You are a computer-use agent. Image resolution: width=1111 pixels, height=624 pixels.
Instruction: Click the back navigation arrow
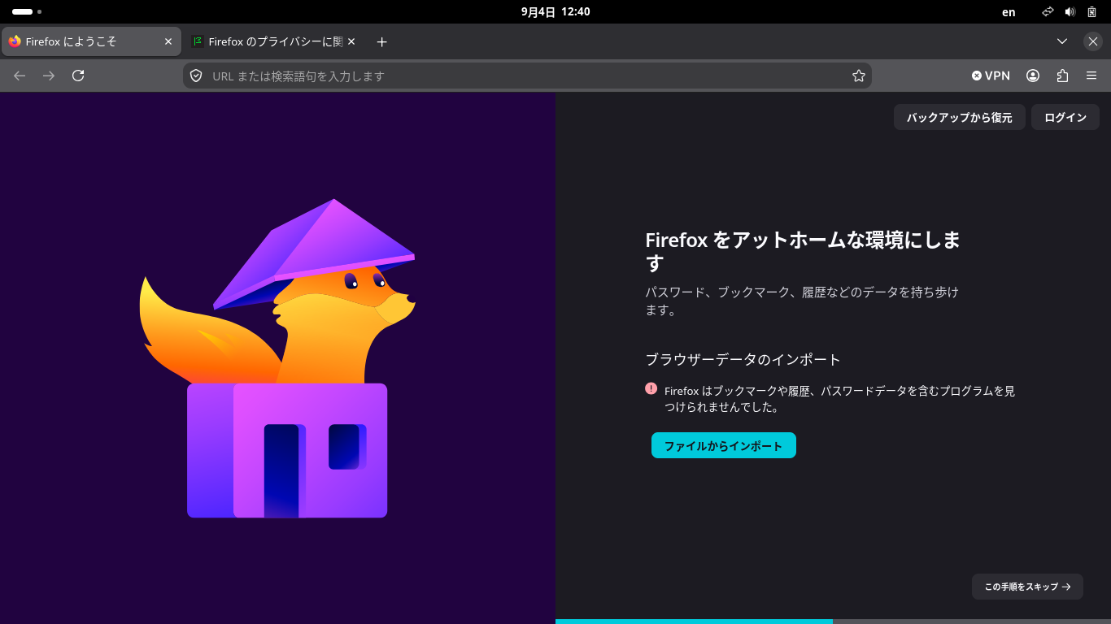coord(20,76)
